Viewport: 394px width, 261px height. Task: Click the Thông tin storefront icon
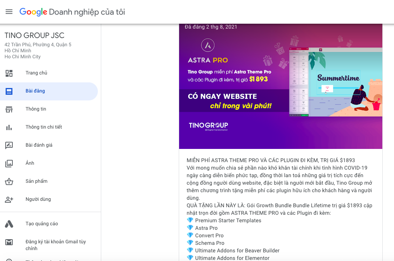click(9, 109)
